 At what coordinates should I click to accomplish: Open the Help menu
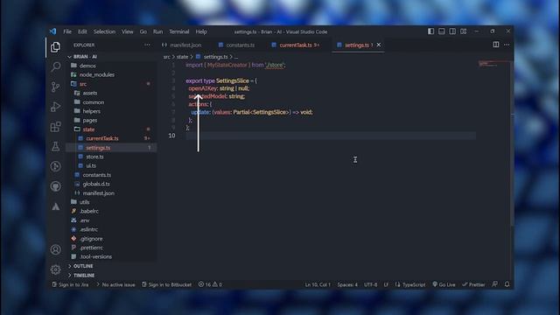pyautogui.click(x=201, y=31)
